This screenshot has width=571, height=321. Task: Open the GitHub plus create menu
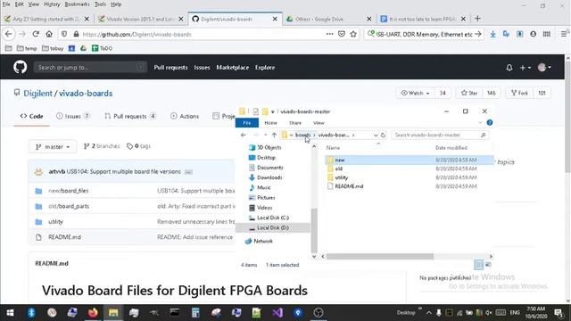pyautogui.click(x=525, y=68)
